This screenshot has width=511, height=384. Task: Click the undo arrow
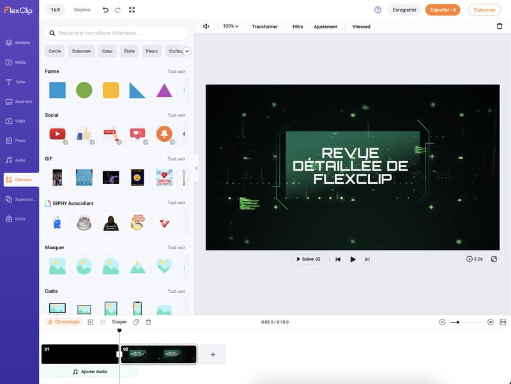coord(105,10)
